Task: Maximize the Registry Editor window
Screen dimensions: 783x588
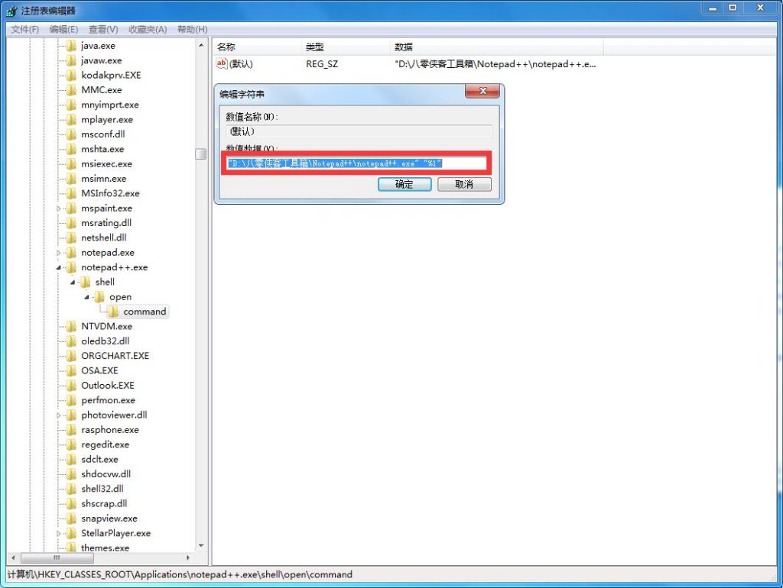Action: [733, 8]
